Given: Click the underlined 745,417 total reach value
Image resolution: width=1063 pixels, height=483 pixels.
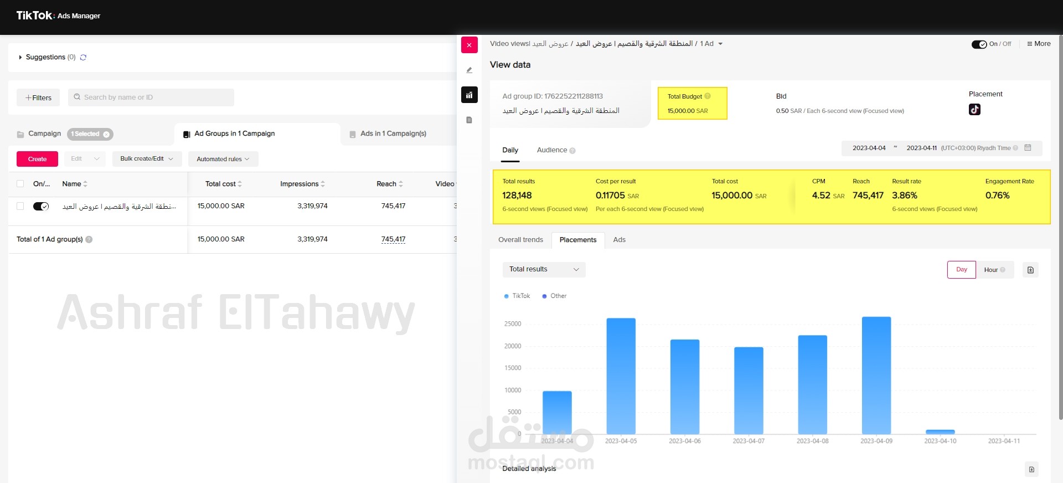Looking at the screenshot, I should pos(393,239).
